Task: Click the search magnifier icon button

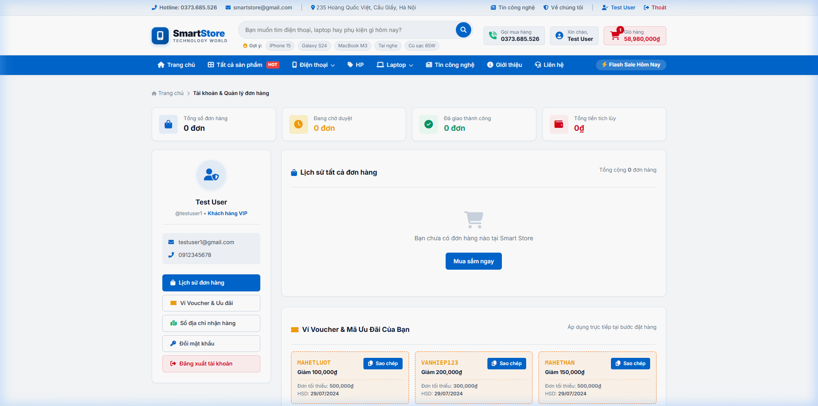Action: point(463,30)
